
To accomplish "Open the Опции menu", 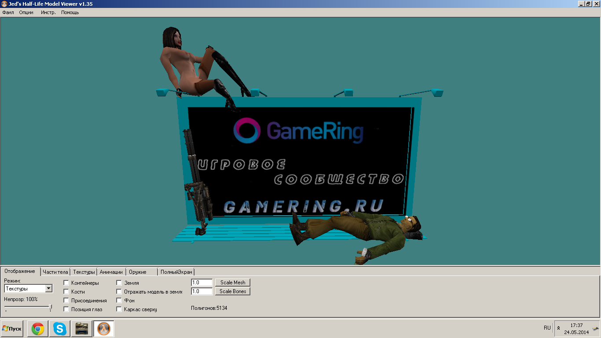I will coord(26,12).
